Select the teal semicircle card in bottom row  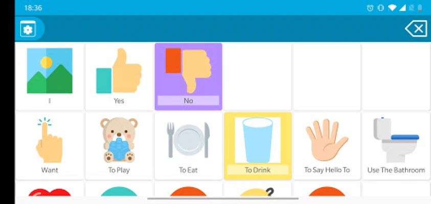point(119,189)
